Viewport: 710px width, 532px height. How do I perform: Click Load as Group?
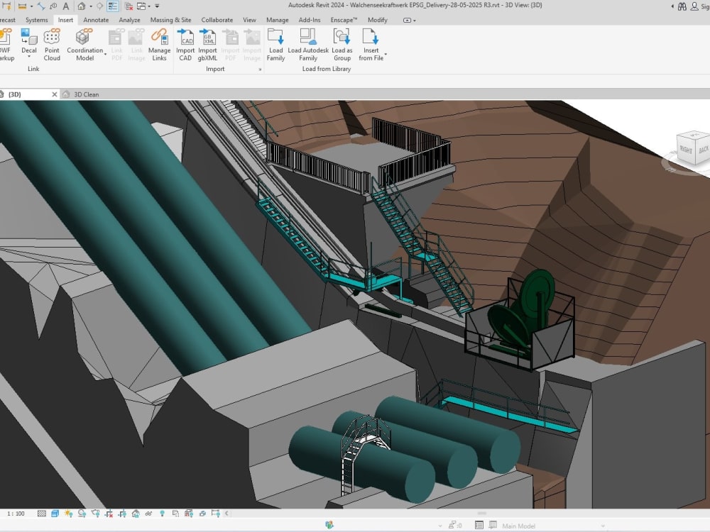(342, 44)
